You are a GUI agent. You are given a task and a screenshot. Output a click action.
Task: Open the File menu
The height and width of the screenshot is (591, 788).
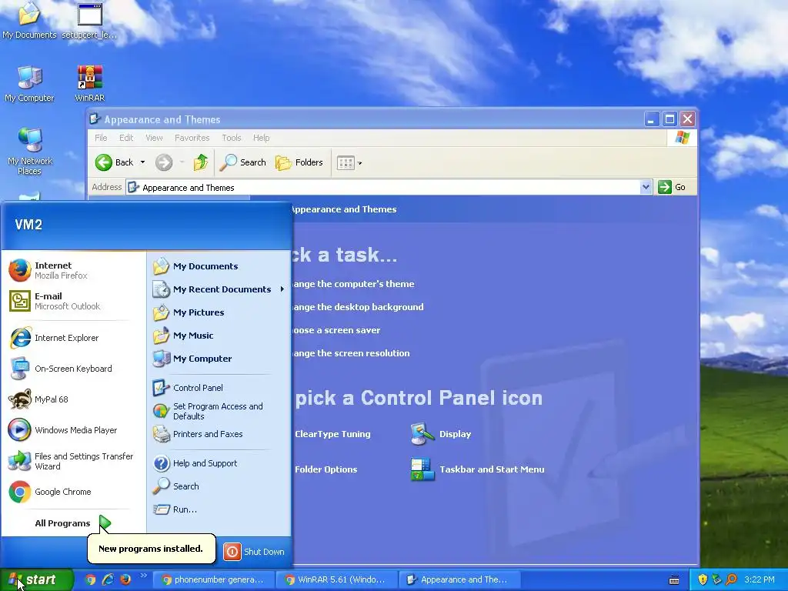(x=101, y=138)
